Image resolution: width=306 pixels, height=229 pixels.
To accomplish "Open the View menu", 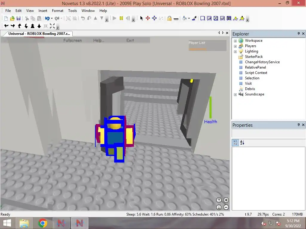I will 30,11.
